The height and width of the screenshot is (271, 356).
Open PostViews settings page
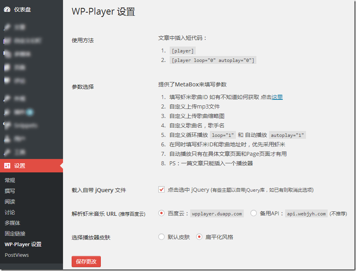17,255
